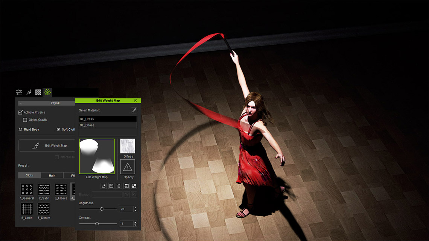The width and height of the screenshot is (429, 241).
Task: Click the Bitmap browse folder icon
Action: [x=126, y=194]
